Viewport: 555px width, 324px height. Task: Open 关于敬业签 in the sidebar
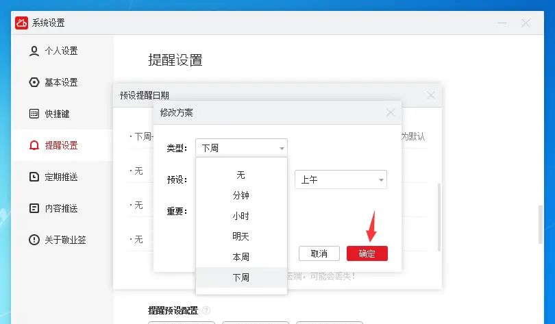pyautogui.click(x=62, y=240)
